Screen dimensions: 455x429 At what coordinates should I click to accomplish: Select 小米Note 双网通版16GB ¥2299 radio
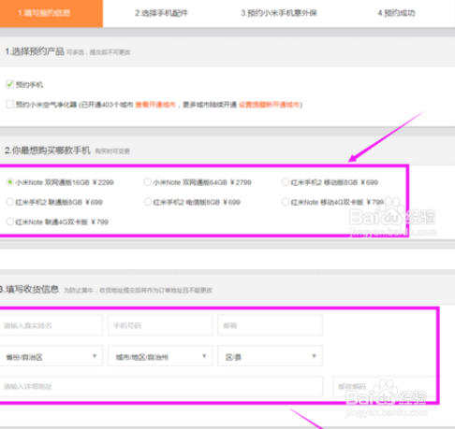(x=10, y=182)
